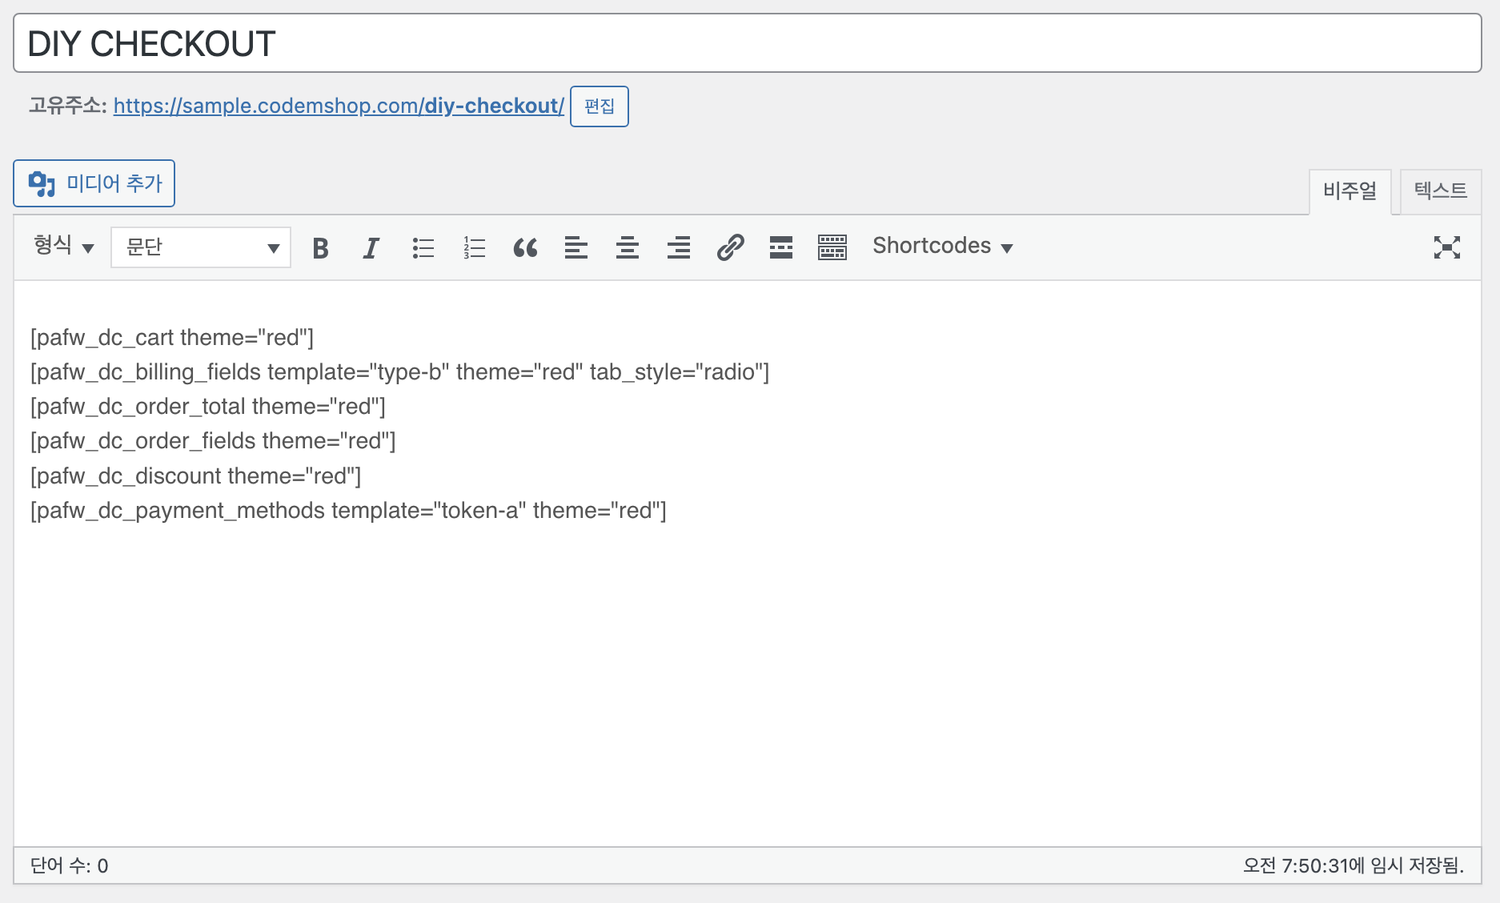Apply blockquote formatting

(x=525, y=248)
